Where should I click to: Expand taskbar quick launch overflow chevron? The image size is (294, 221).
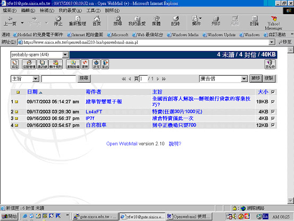tap(68, 215)
